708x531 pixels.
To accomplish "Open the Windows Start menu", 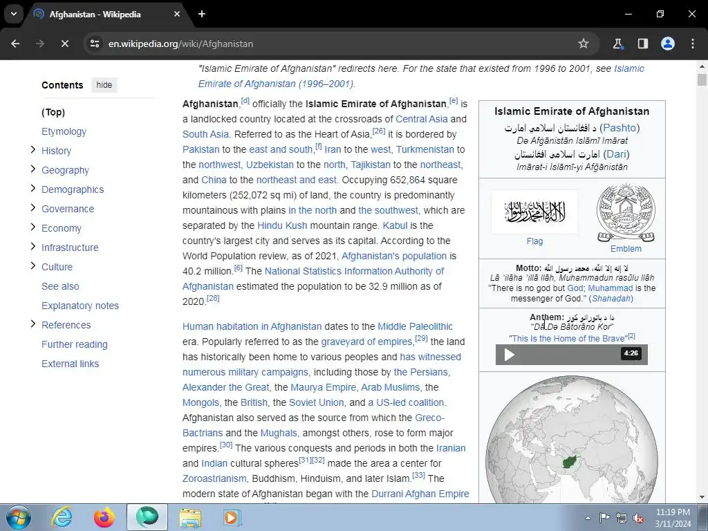I will tap(19, 517).
